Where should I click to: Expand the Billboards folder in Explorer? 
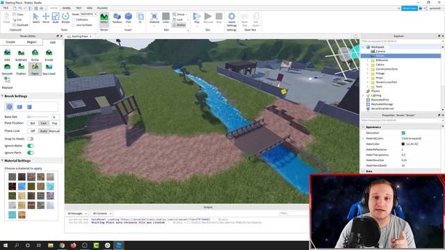point(368,60)
